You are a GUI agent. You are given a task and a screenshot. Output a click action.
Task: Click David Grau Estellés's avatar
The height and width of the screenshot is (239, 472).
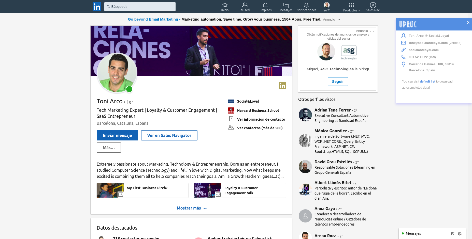[305, 167]
